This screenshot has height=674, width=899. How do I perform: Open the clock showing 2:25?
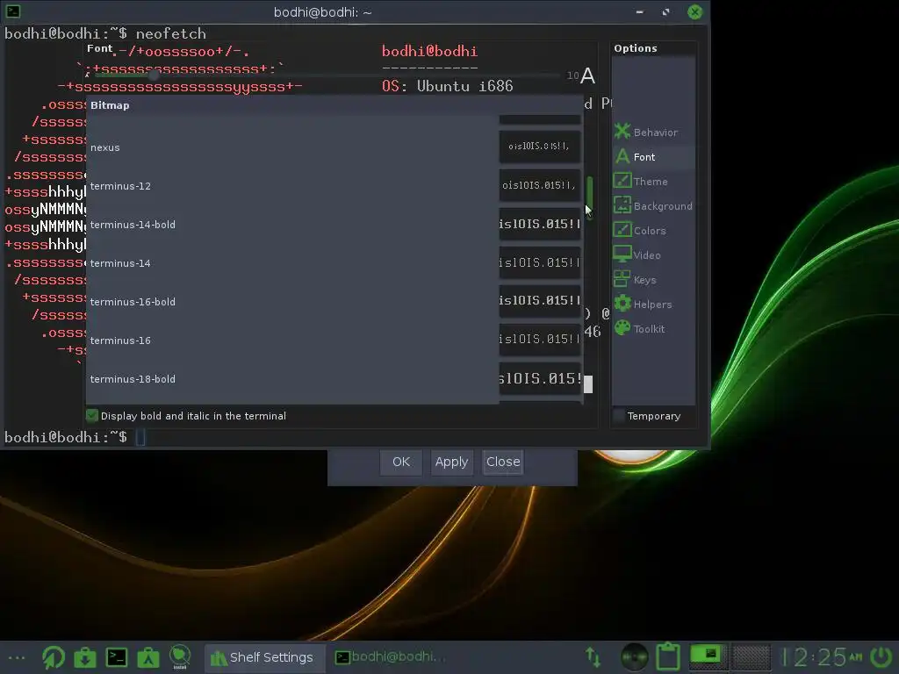click(823, 656)
